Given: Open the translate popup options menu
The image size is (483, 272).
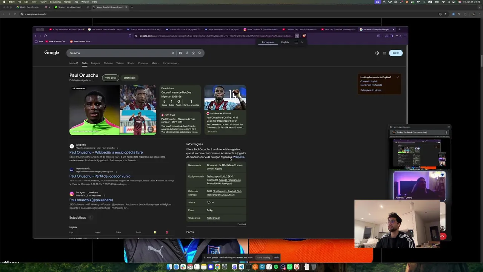Looking at the screenshot, I should point(296,42).
